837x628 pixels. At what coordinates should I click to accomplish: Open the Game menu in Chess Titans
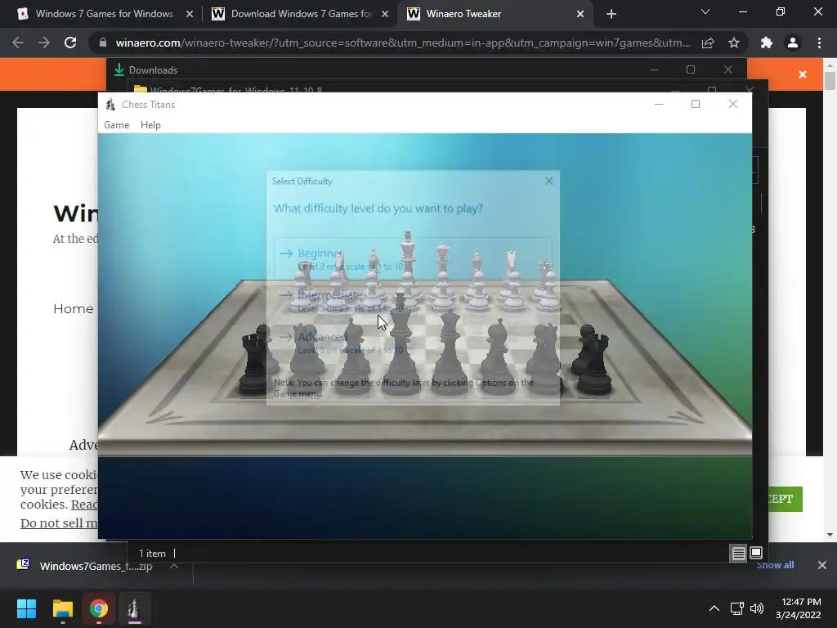click(116, 125)
